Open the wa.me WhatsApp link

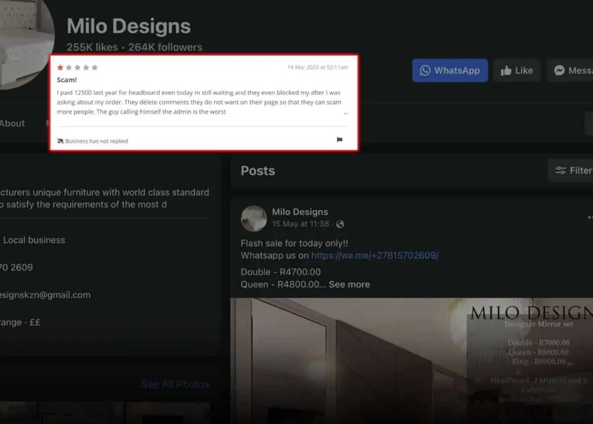tap(375, 255)
